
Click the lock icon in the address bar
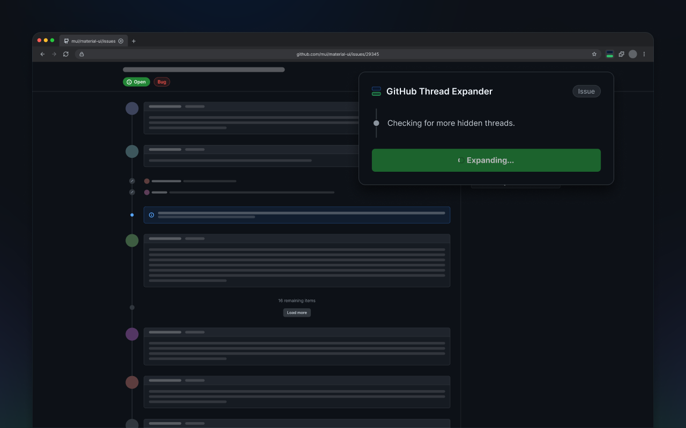coord(81,54)
